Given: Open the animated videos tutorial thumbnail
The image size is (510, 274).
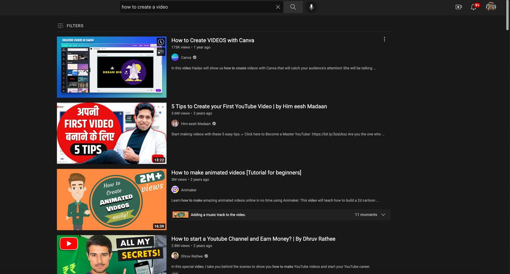Looking at the screenshot, I should click(112, 199).
